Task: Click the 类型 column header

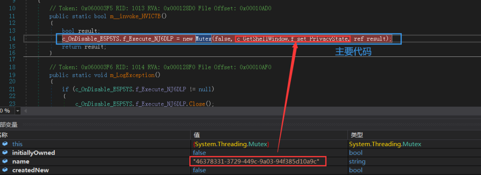Action: tap(356, 135)
